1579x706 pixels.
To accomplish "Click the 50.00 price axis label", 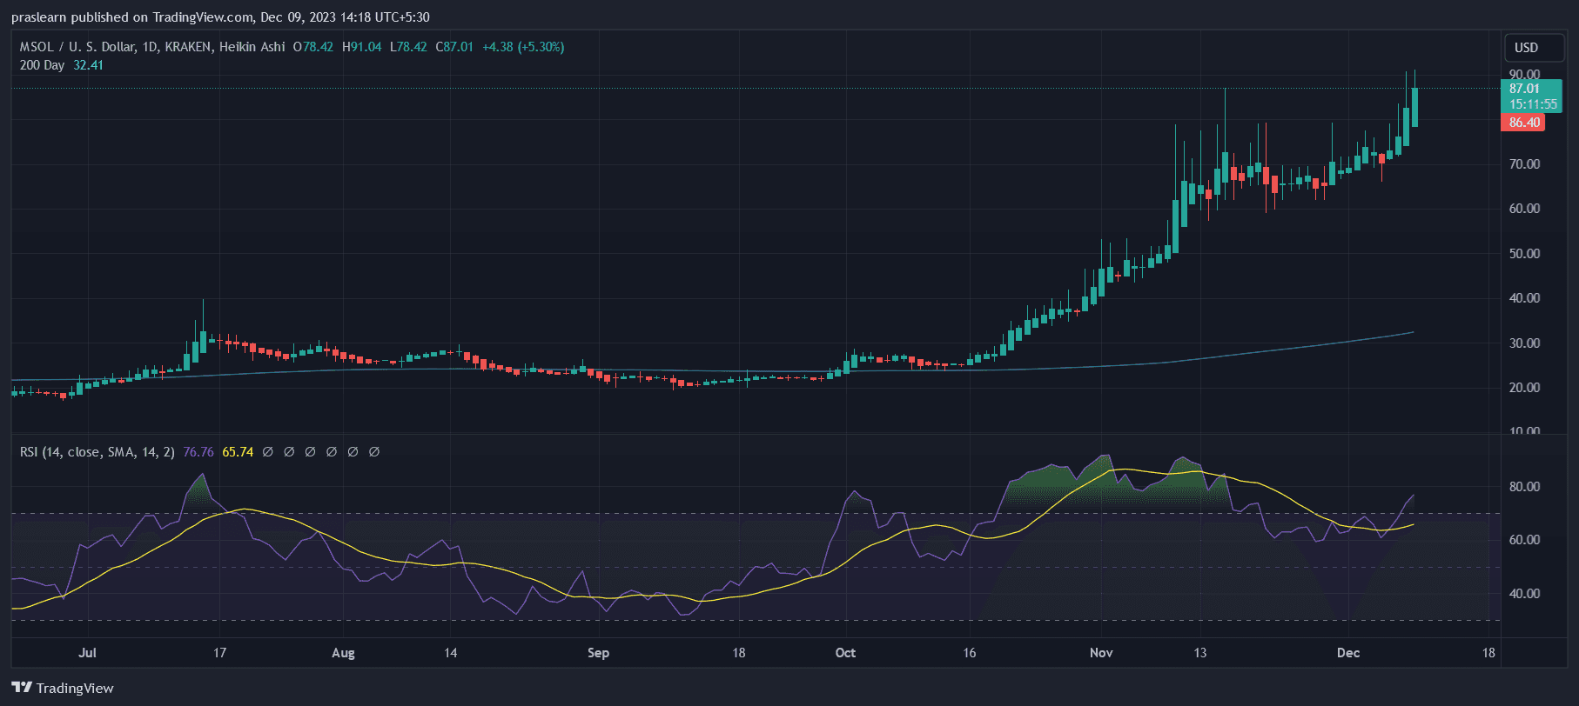I will [x=1524, y=254].
